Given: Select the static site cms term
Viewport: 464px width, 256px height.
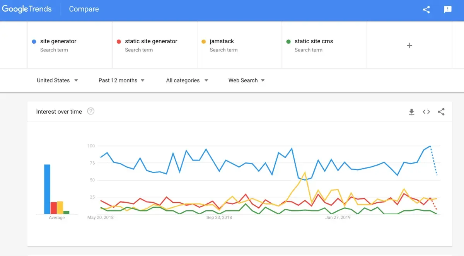Looking at the screenshot, I should [x=324, y=45].
